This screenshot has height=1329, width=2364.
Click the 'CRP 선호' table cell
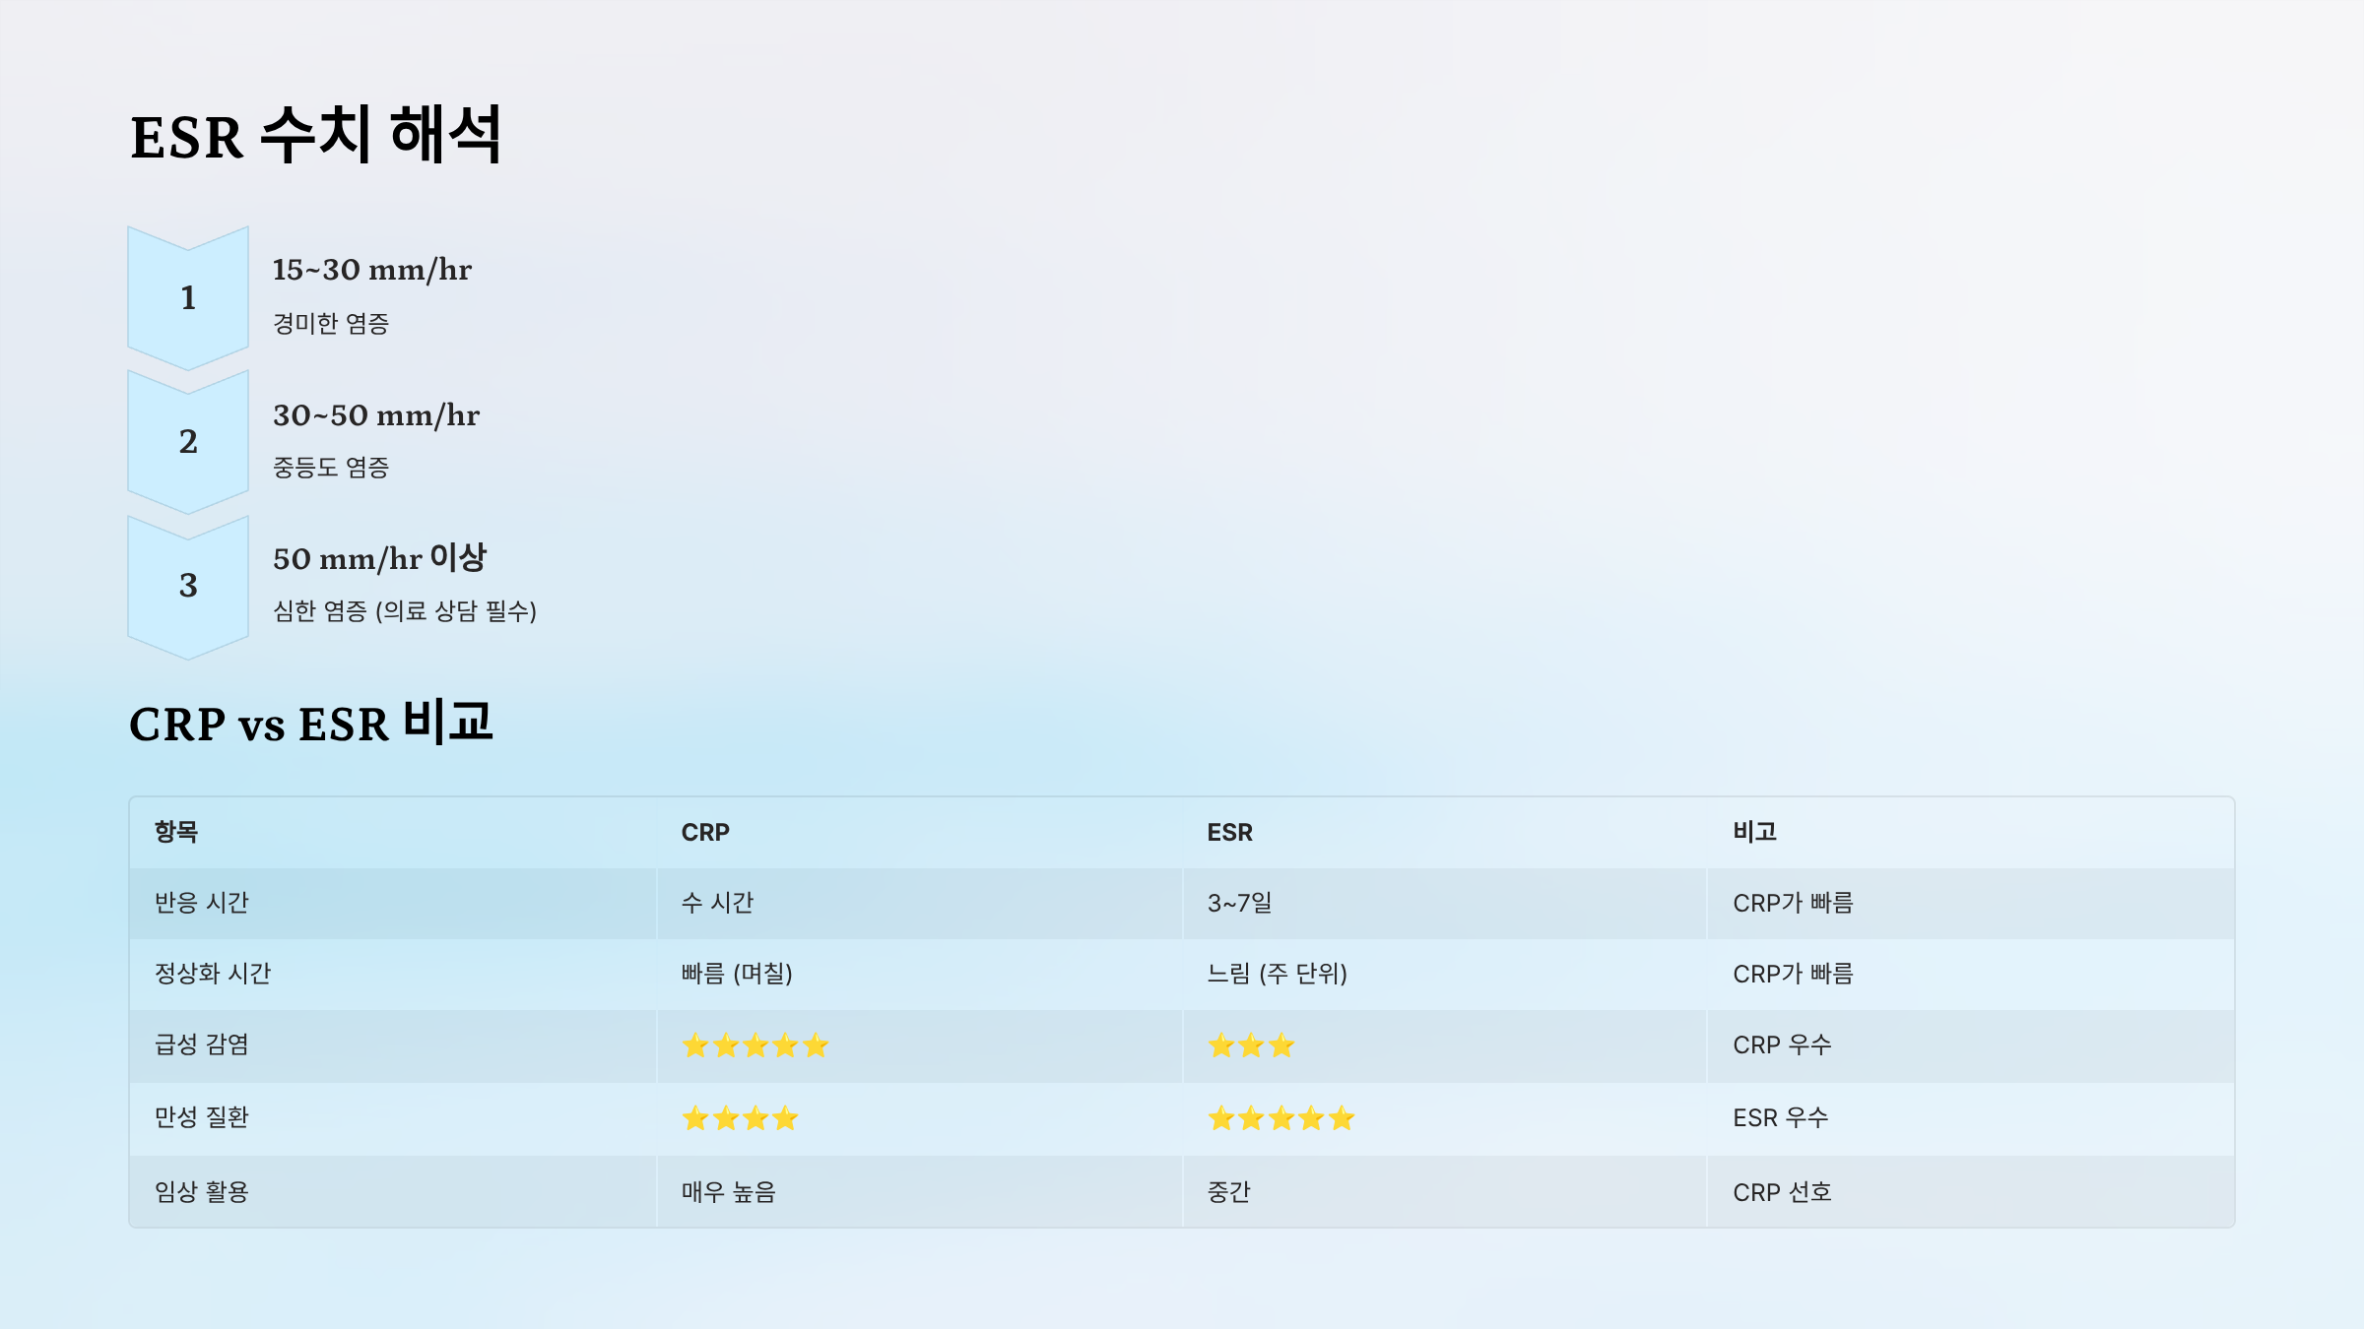click(1782, 1192)
